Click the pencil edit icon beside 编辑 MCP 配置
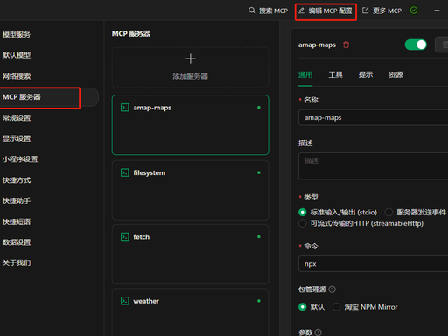Viewport: 448px width, 336px height. tap(301, 10)
